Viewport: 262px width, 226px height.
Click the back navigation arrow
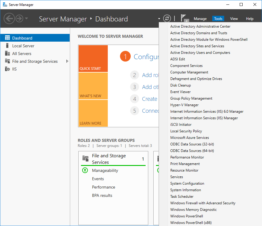coord(9,18)
